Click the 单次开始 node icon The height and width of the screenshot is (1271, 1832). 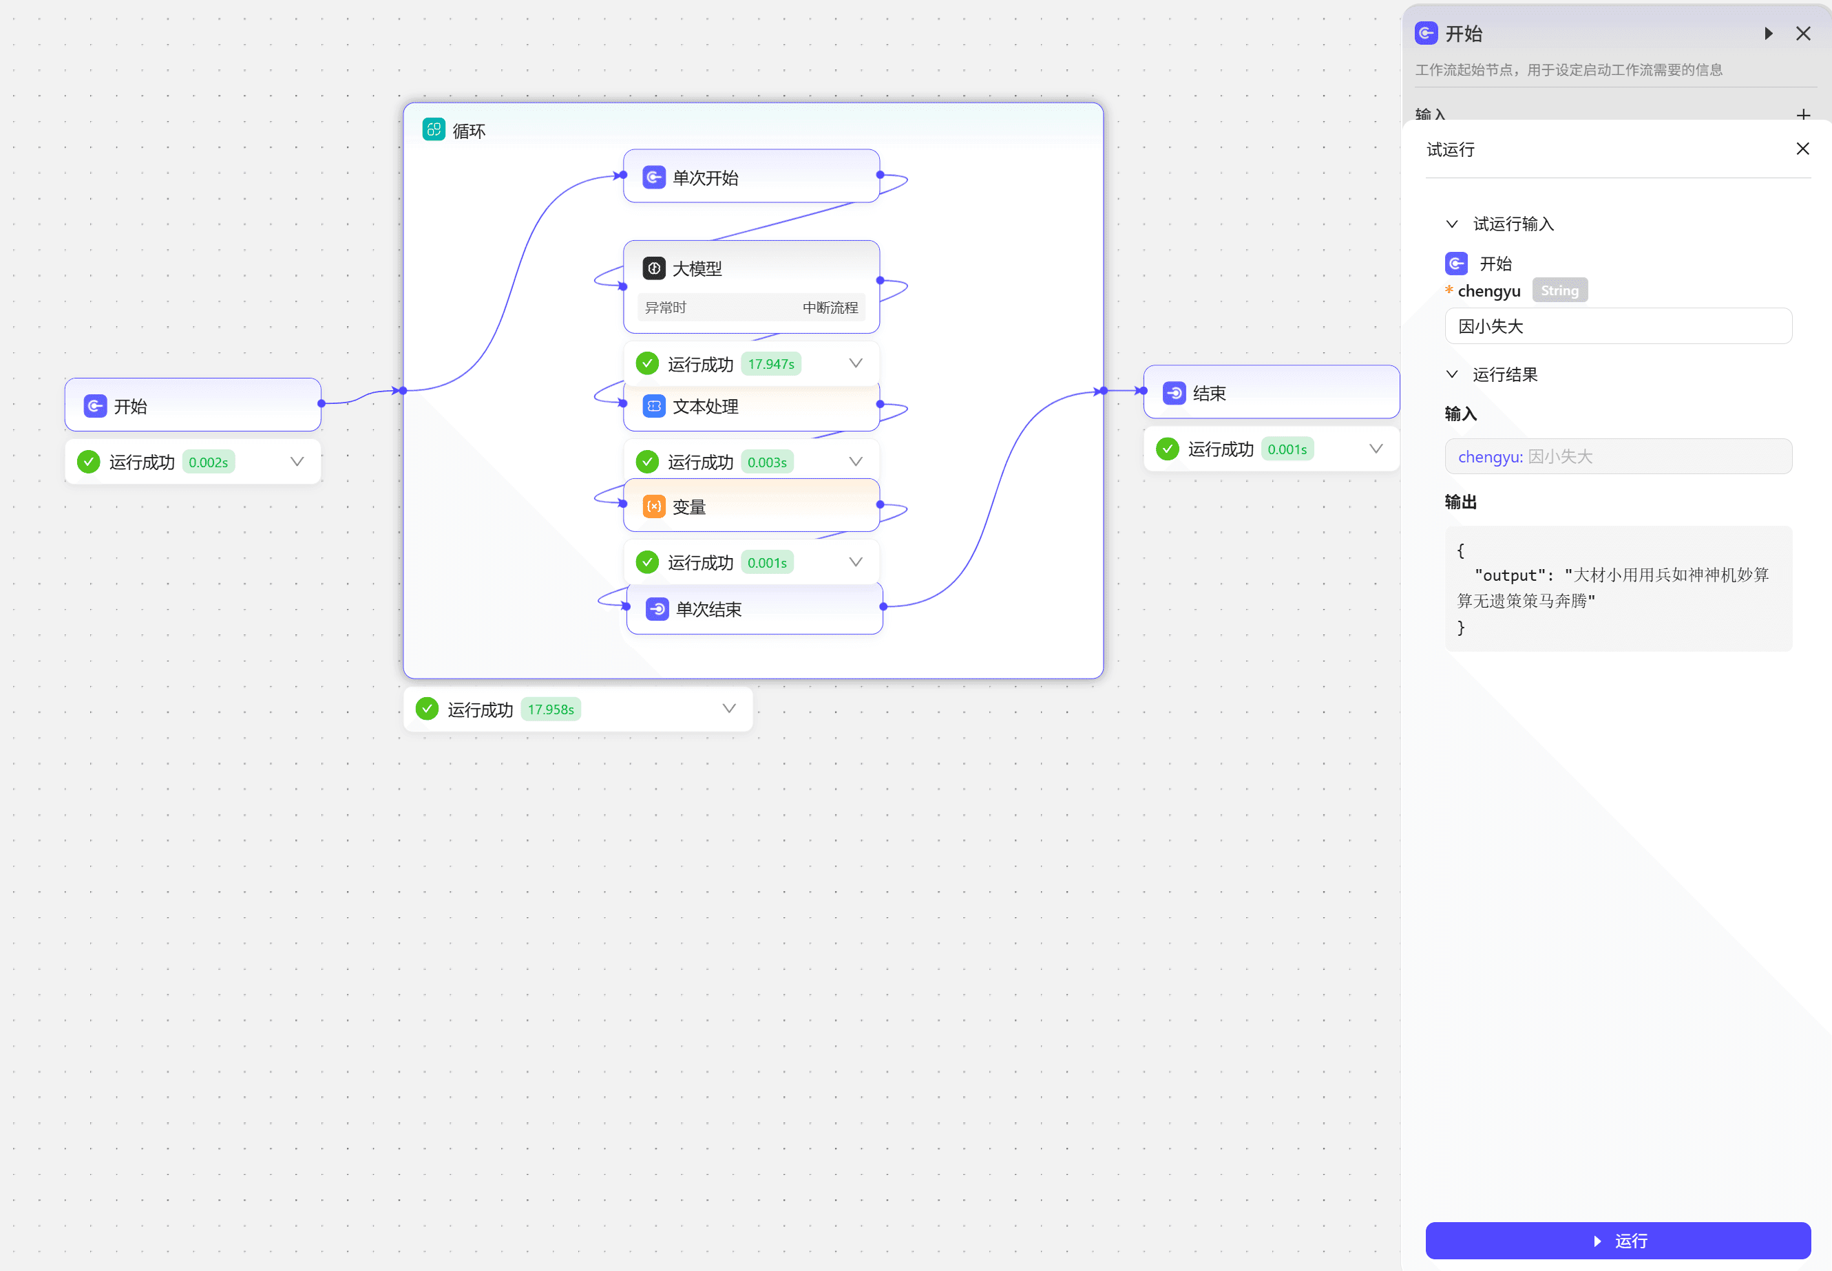[654, 177]
